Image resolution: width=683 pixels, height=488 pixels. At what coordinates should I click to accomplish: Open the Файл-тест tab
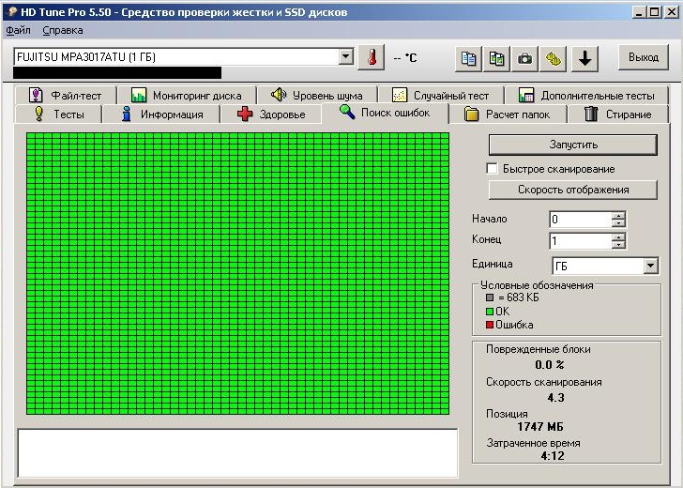pyautogui.click(x=66, y=95)
